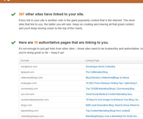Viewport: 143px width, 119px height.
Task: Select the toprankblog.com domain cell
Action: 30,111
